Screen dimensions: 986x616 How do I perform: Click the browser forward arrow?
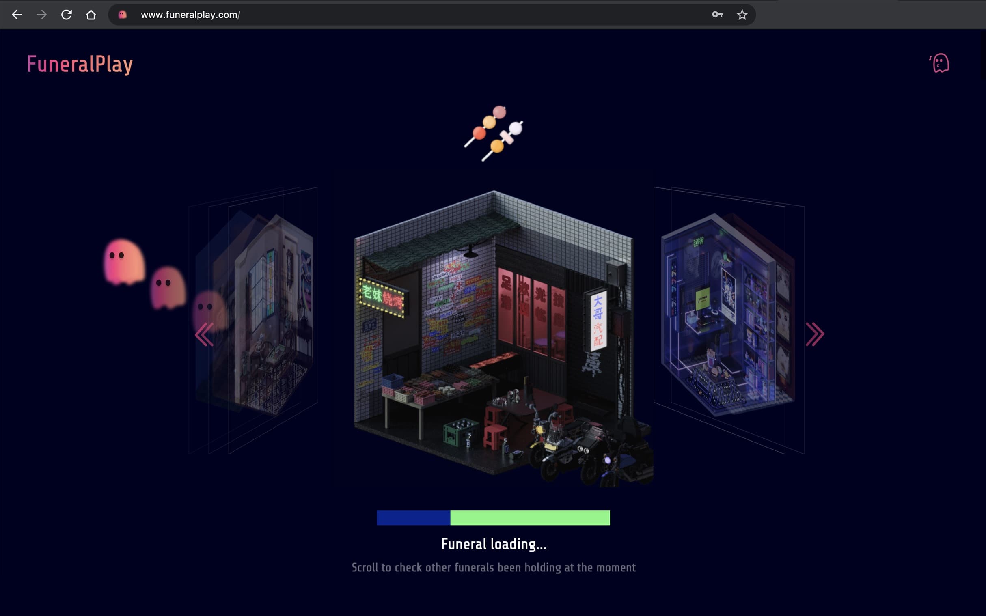pyautogui.click(x=41, y=15)
